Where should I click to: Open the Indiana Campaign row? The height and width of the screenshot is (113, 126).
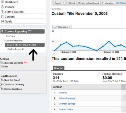click(x=67, y=98)
